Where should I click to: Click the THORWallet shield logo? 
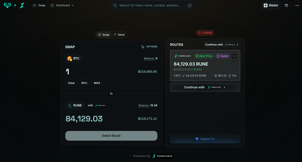coord(7,5)
